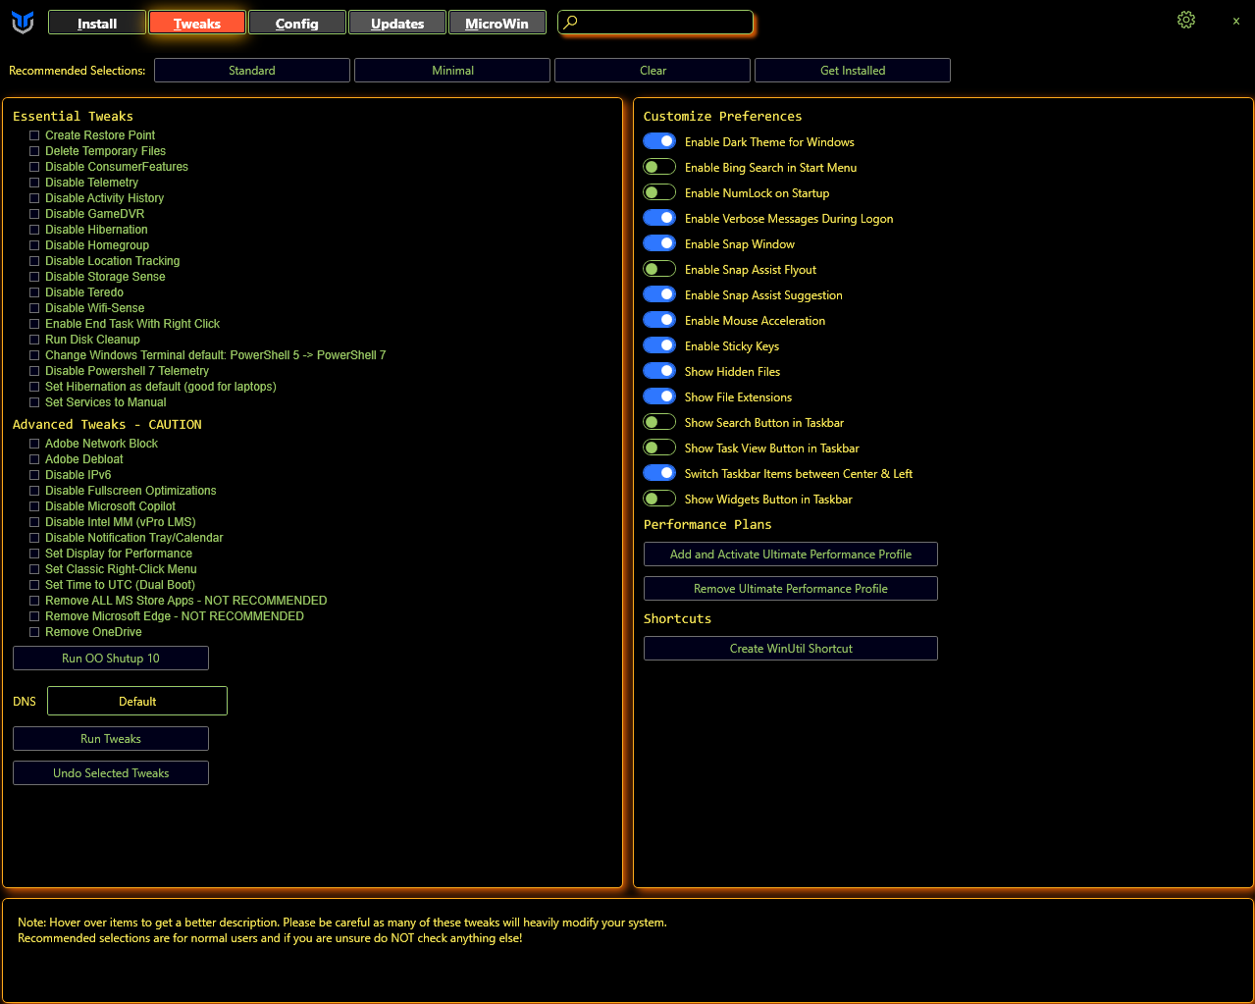This screenshot has width=1255, height=1004.
Task: Enable NumLock on Startup
Action: [658, 191]
